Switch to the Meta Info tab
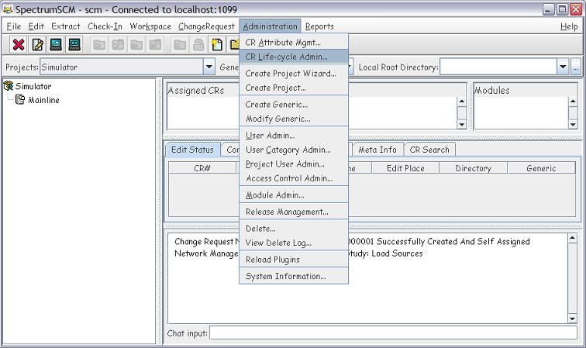The image size is (586, 348). click(377, 150)
